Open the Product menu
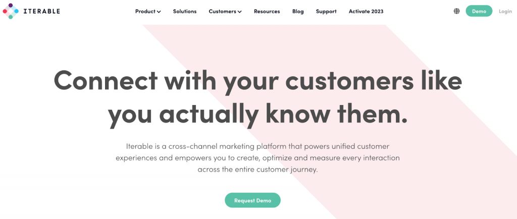 click(x=145, y=12)
